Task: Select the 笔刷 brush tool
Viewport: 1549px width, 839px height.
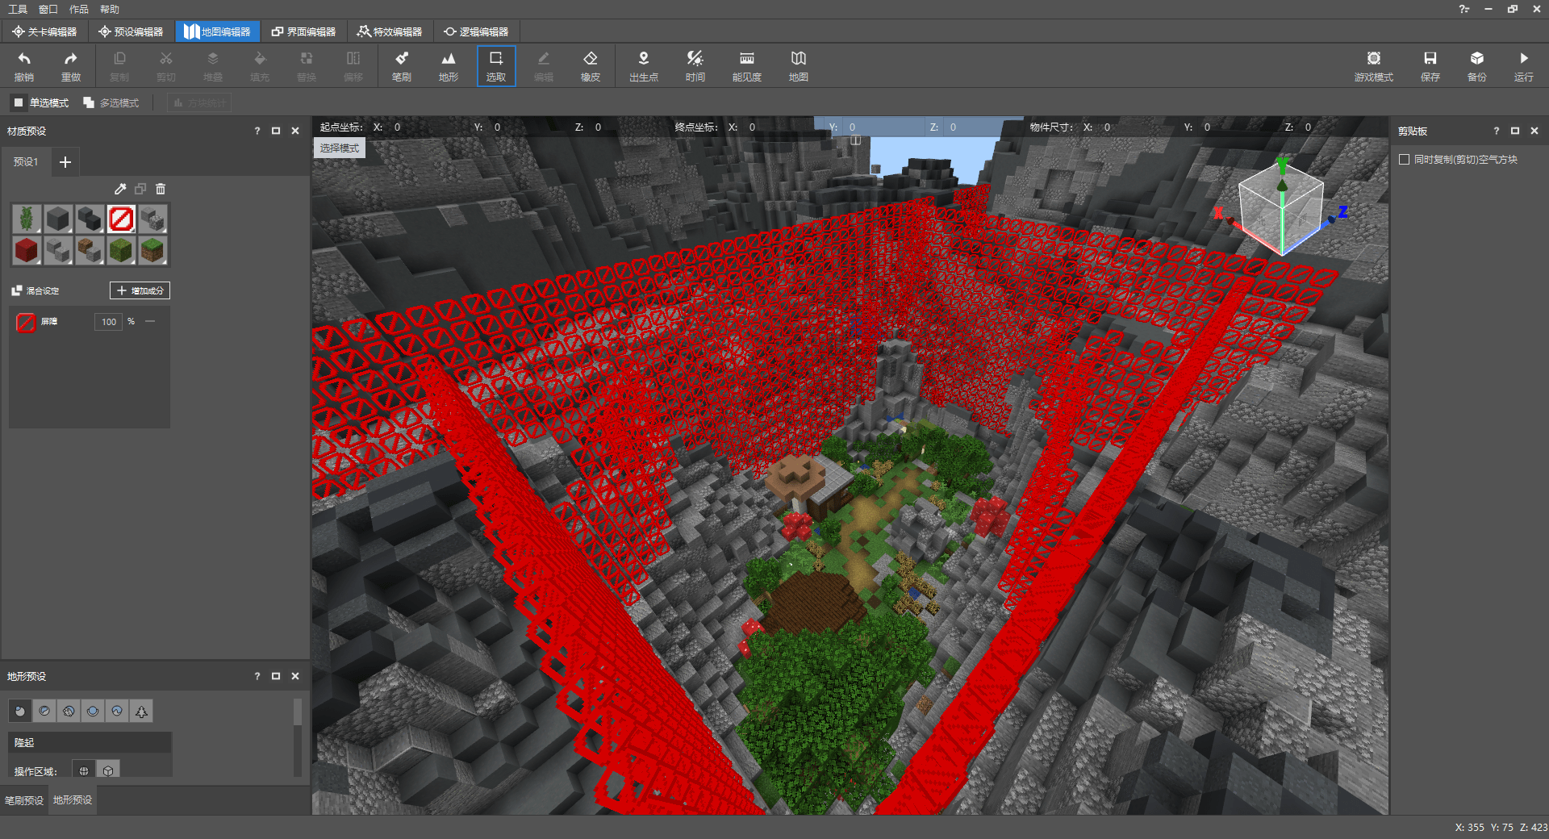Action: (402, 66)
